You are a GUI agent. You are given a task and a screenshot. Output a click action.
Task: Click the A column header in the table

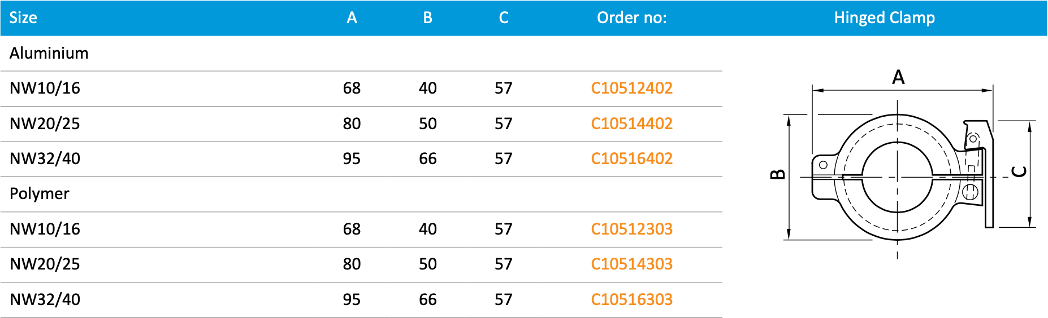(352, 18)
